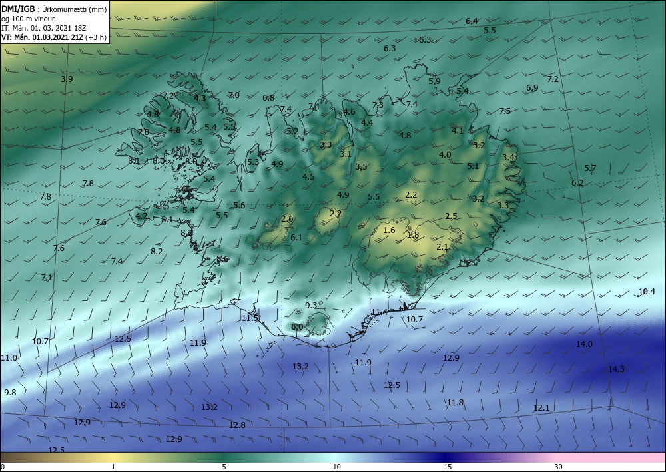Image resolution: width=666 pixels, height=472 pixels.
Task: Click the map value 2.5
Action: (x=451, y=216)
